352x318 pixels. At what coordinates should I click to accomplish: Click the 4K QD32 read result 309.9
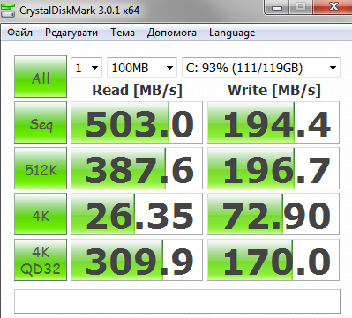click(x=137, y=260)
